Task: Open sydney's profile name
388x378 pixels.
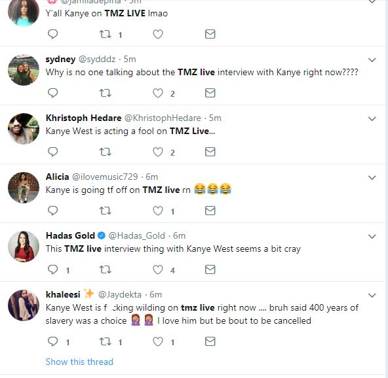Action: click(60, 60)
